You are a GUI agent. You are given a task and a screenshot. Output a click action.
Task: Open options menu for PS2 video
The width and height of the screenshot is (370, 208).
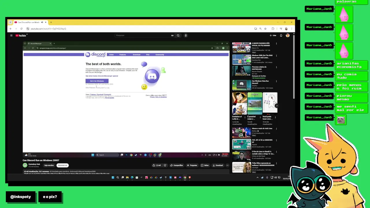click(276, 44)
